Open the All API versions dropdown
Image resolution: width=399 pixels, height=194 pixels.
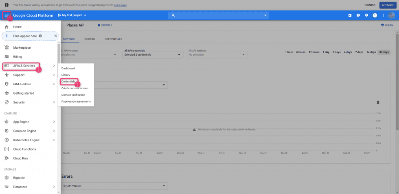click(x=90, y=54)
